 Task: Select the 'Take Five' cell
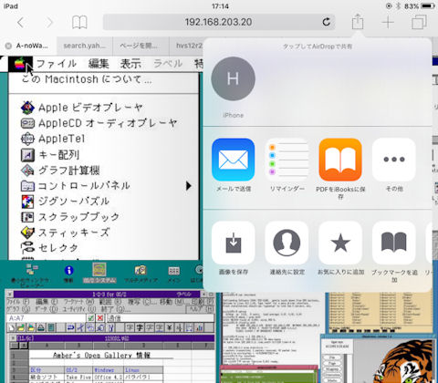tap(78, 377)
